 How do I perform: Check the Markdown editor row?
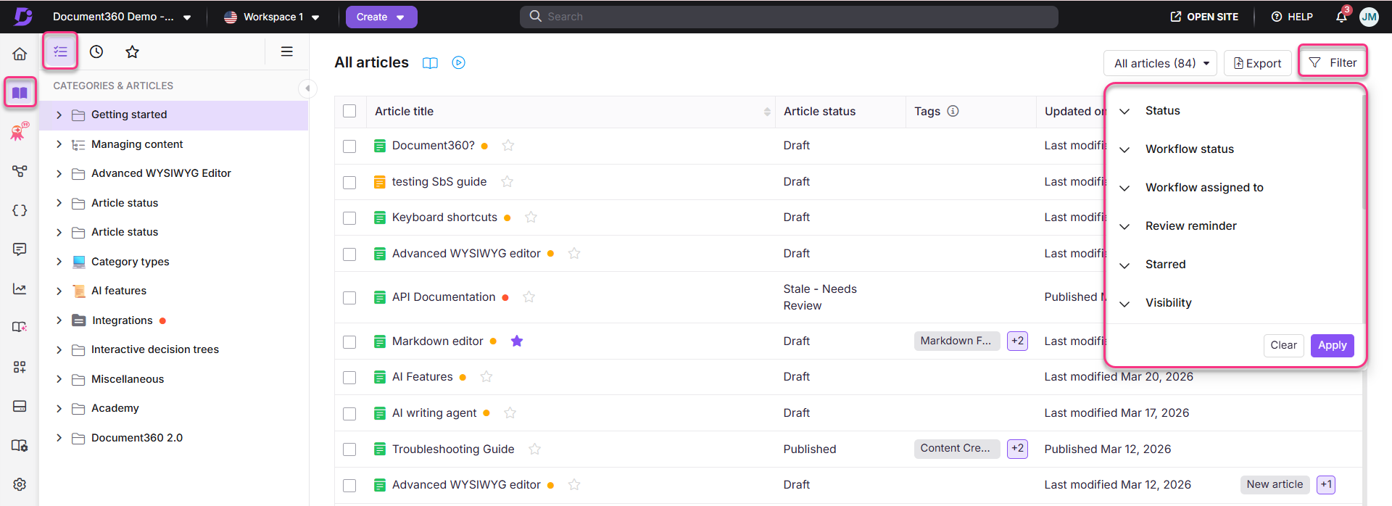pyautogui.click(x=349, y=341)
